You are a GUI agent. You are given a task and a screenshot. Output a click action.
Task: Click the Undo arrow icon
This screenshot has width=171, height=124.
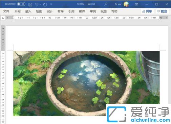[x=37, y=4]
